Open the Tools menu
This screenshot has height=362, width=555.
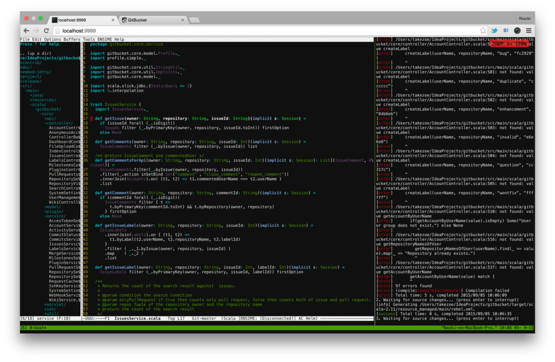[x=89, y=39]
